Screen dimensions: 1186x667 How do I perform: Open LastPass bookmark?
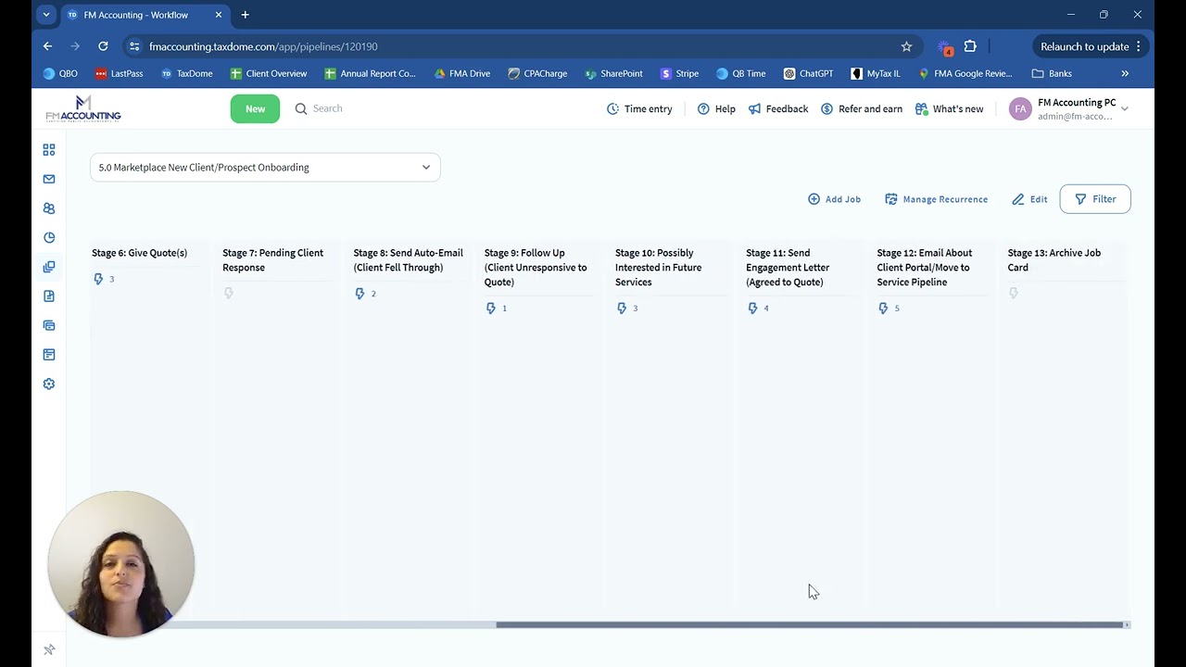coord(119,73)
